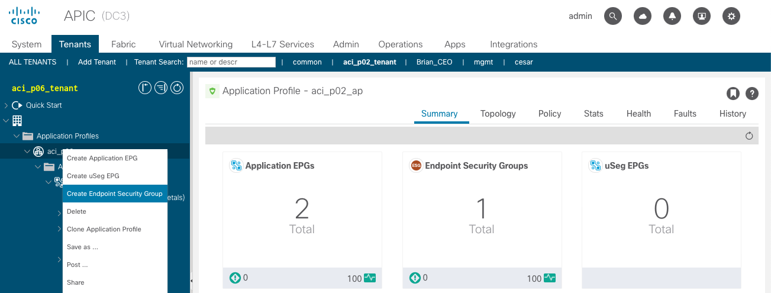Click the Tenant Search input field

click(231, 62)
